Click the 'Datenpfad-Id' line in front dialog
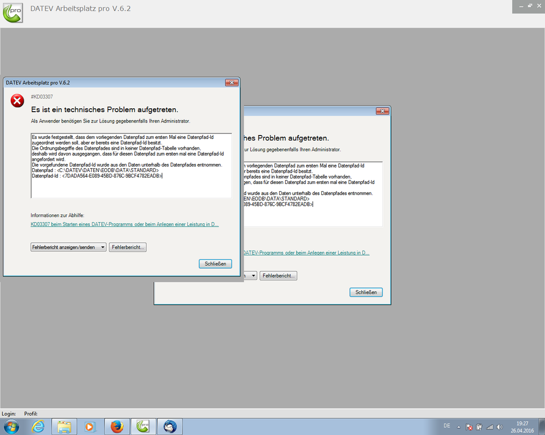 click(x=97, y=176)
